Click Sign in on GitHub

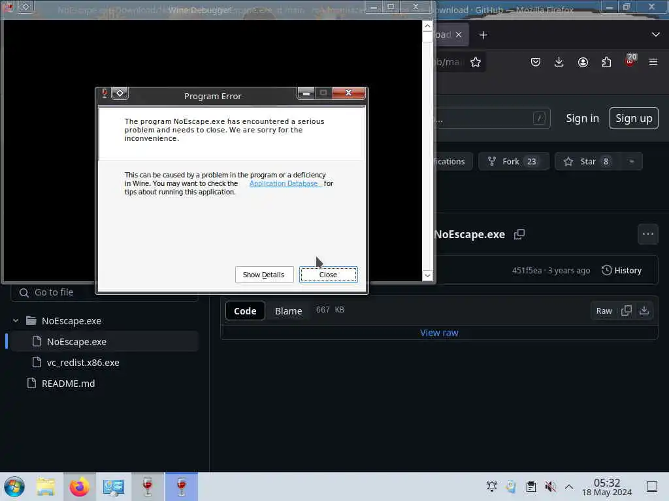point(582,118)
